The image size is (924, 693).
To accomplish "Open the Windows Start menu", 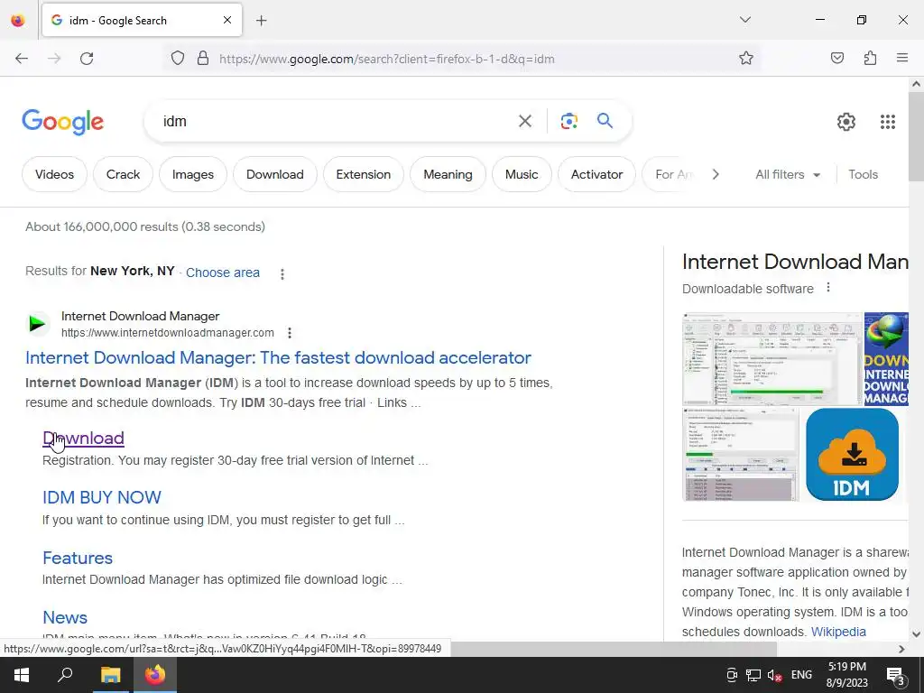I will pos(22,675).
